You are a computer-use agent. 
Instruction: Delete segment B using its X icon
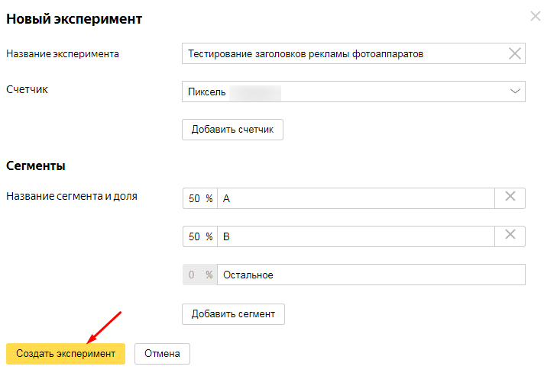510,236
